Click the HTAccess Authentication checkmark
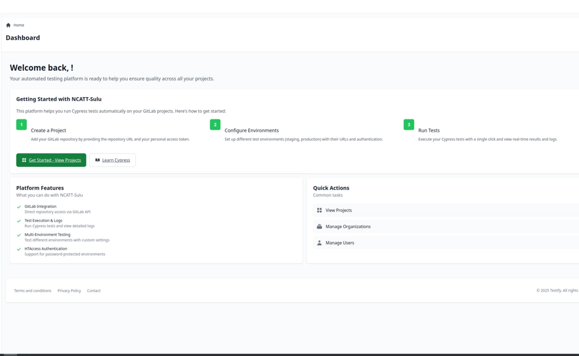This screenshot has height=356, width=579. pyautogui.click(x=19, y=249)
